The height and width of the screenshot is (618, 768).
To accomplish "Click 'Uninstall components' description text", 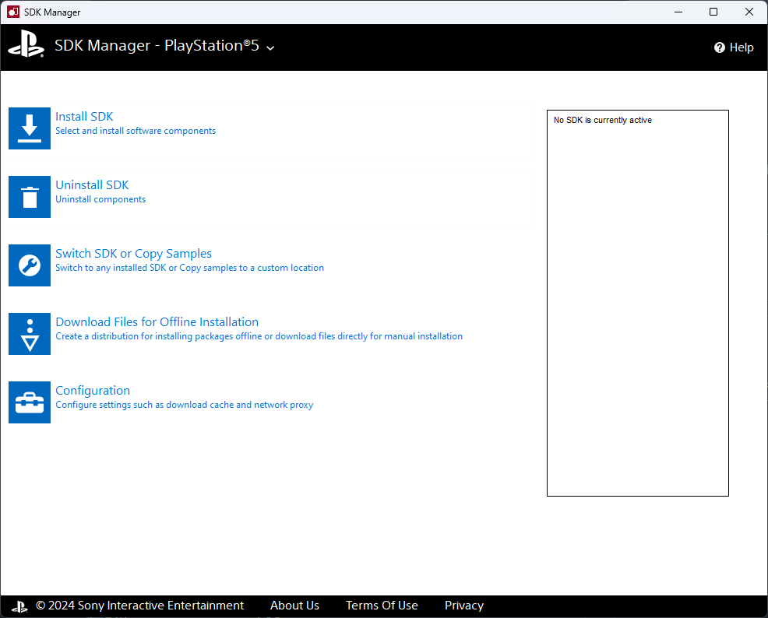I will (x=100, y=199).
